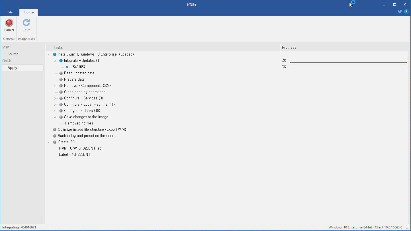Open the File menu
The width and height of the screenshot is (411, 231).
pyautogui.click(x=10, y=12)
